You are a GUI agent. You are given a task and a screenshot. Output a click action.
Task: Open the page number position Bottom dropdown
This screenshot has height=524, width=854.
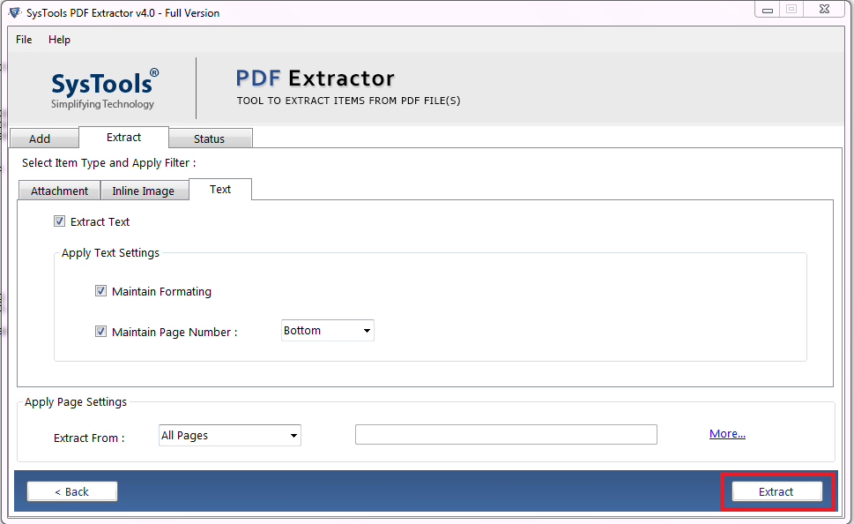coord(327,331)
